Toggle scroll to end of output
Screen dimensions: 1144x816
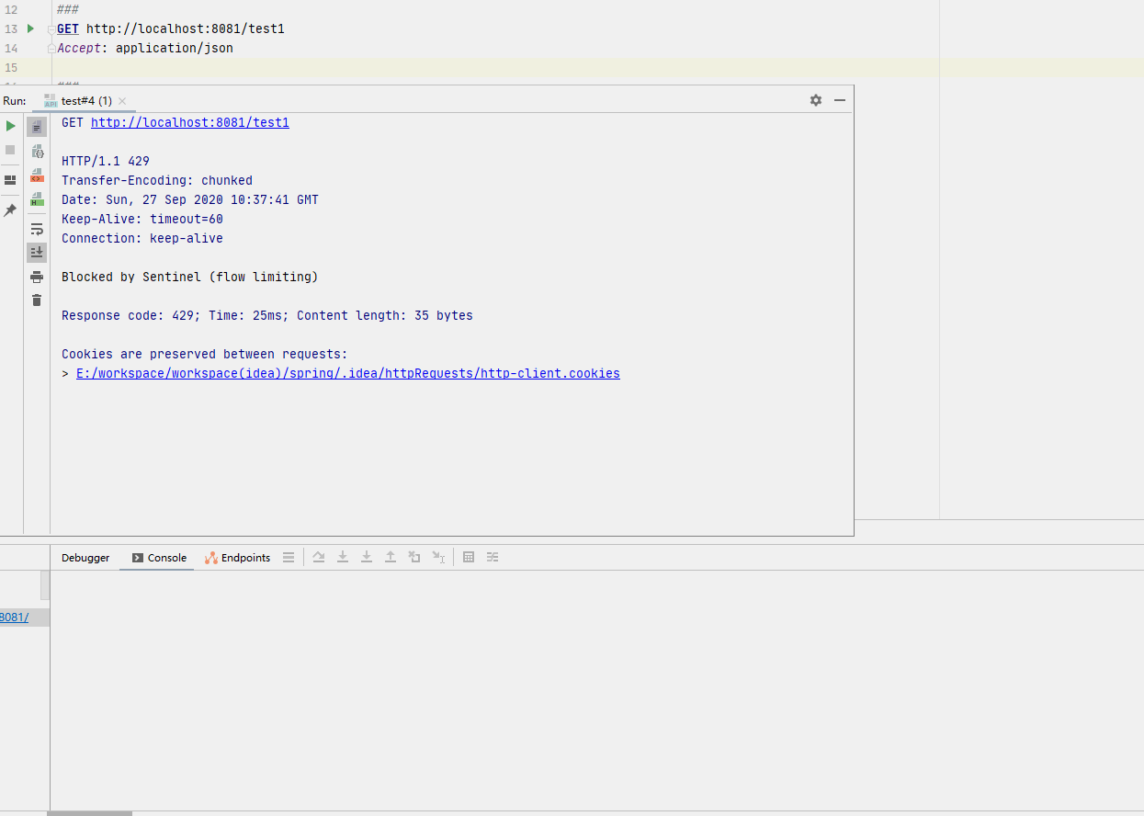tap(37, 252)
